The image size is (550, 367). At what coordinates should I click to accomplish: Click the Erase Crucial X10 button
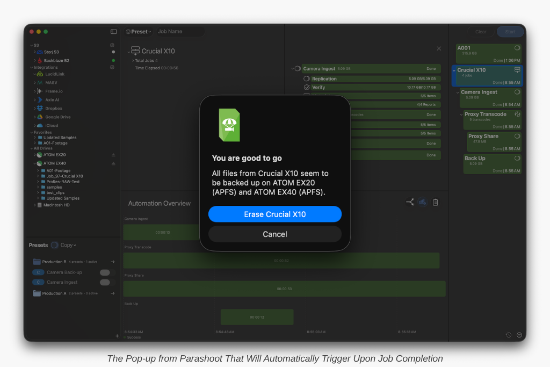(274, 214)
